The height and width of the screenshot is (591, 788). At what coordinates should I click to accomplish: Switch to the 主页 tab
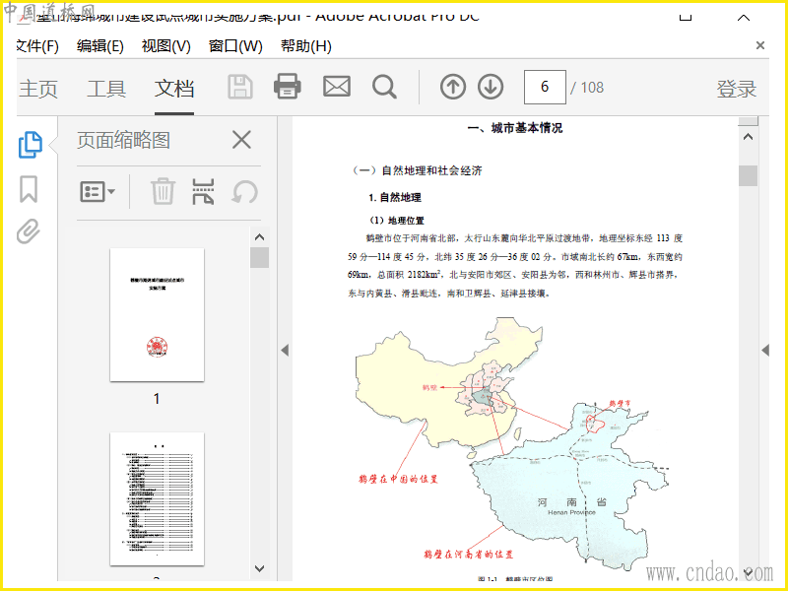tap(38, 89)
